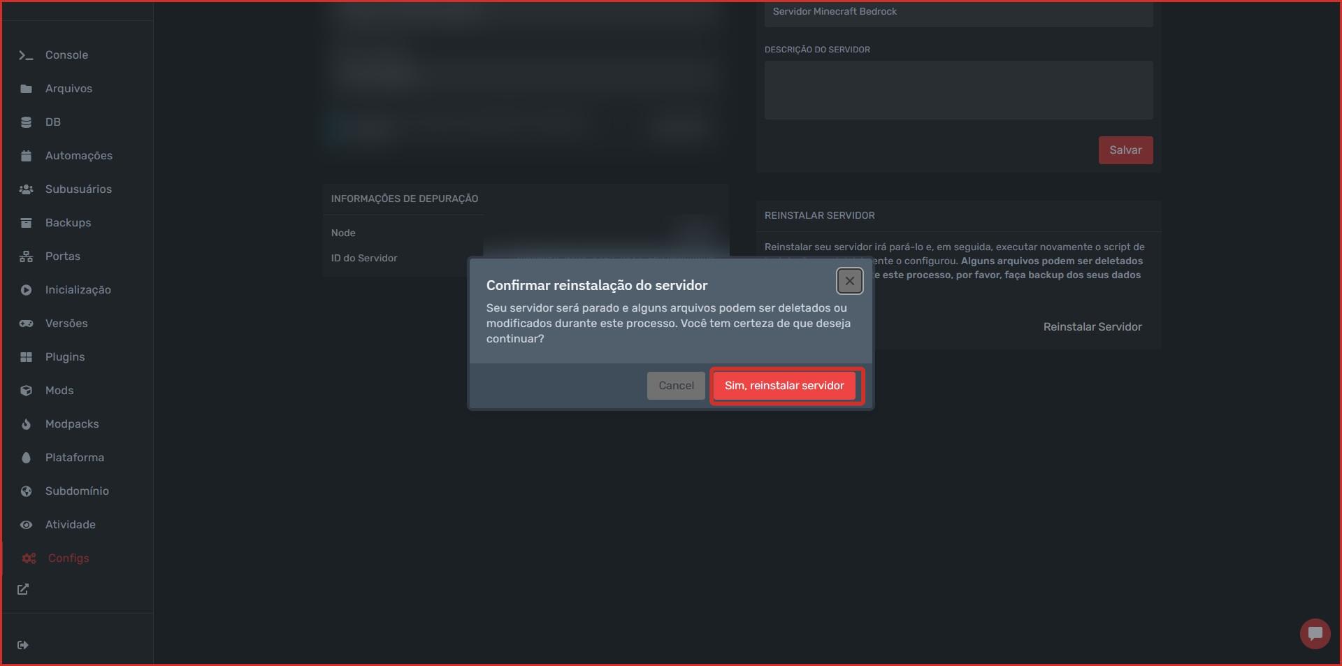Open the DB database icon
The image size is (1342, 666).
point(26,122)
